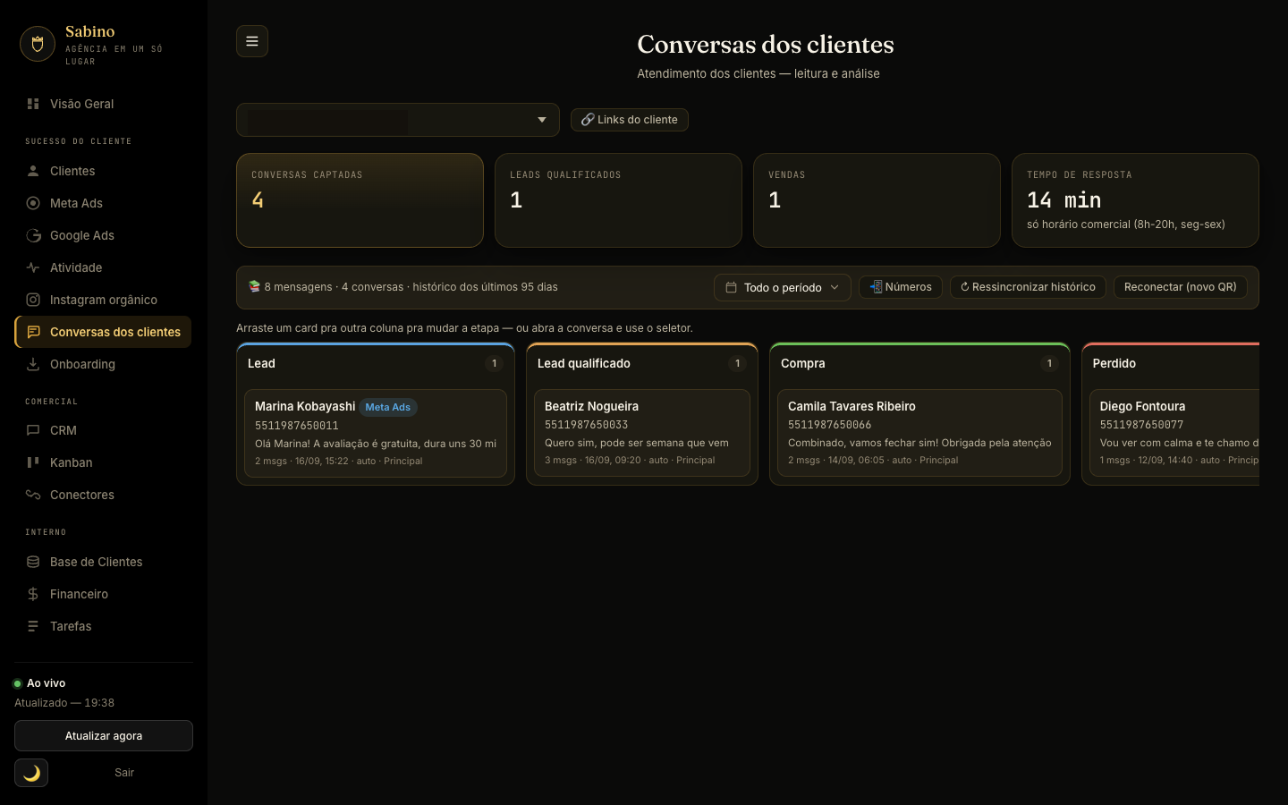Toggle sidebar with hamburger menu icon
The image size is (1288, 805).
coord(252,41)
